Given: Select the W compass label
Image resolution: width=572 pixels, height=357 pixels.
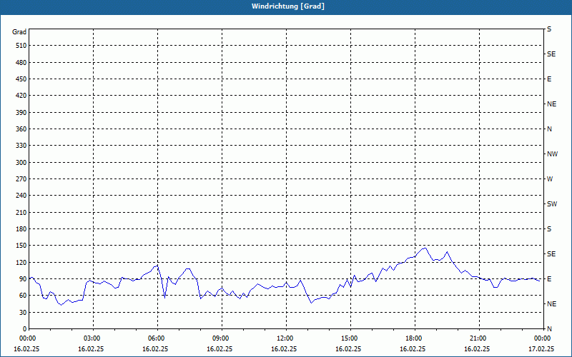Looking at the screenshot, I should coord(550,179).
